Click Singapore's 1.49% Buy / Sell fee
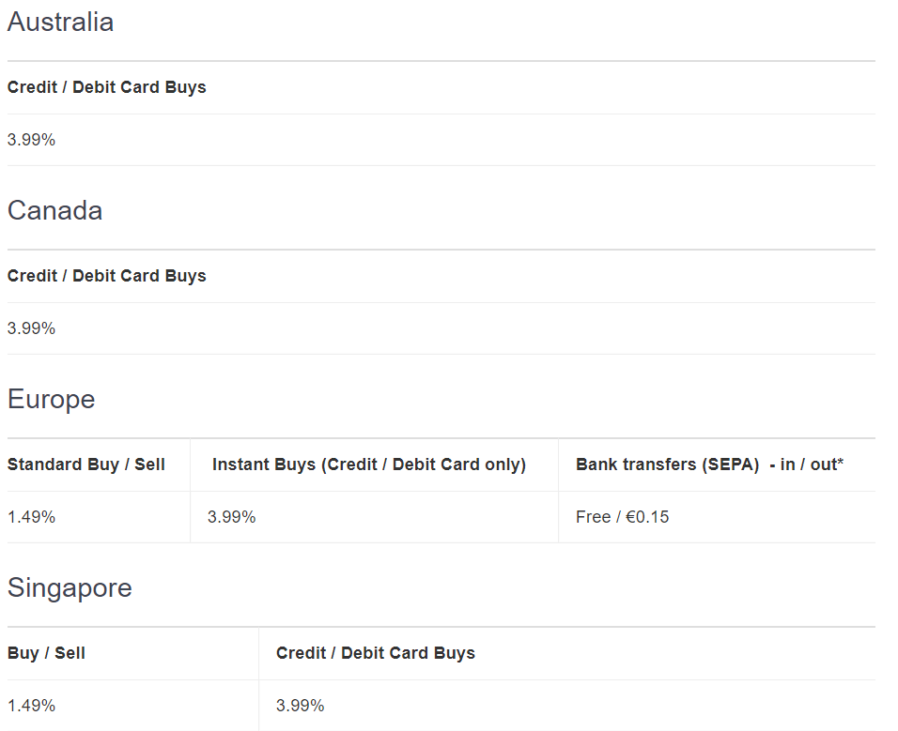This screenshot has height=731, width=898. [x=31, y=706]
